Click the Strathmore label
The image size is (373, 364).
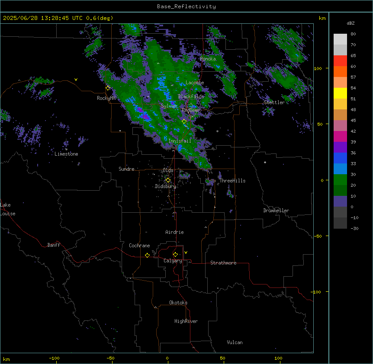223,263
